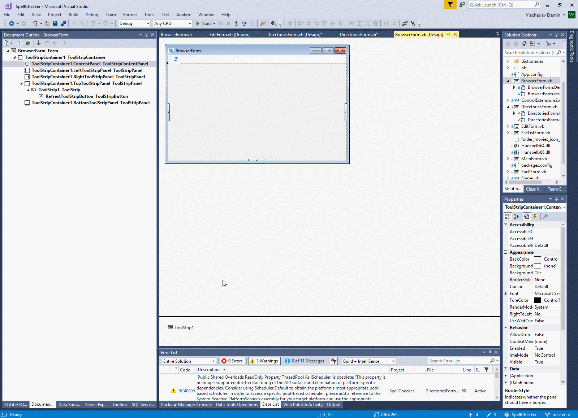Click the Save All toolbar icon
Viewport: 578px width, 418px height.
(x=63, y=23)
